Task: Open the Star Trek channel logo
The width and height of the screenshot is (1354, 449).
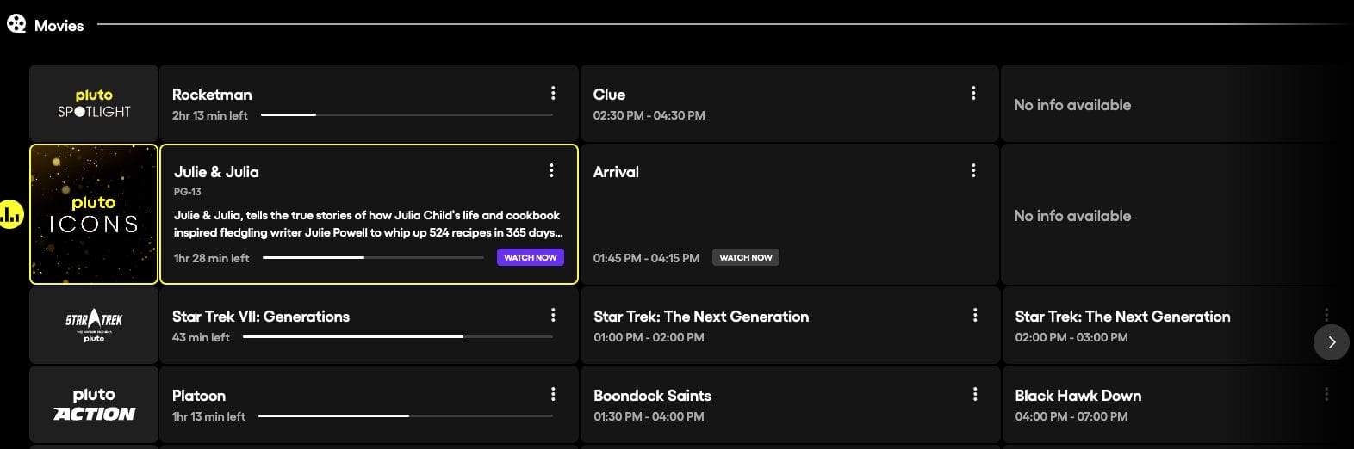Action: (94, 326)
